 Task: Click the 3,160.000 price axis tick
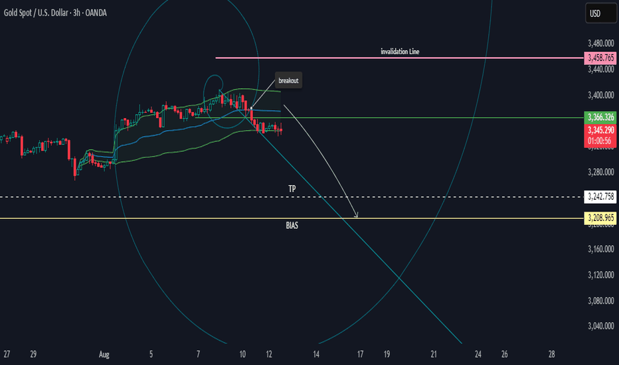tap(601, 249)
